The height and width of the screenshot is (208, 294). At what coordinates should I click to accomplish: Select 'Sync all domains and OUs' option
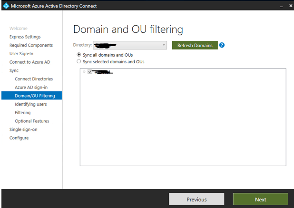coord(79,55)
